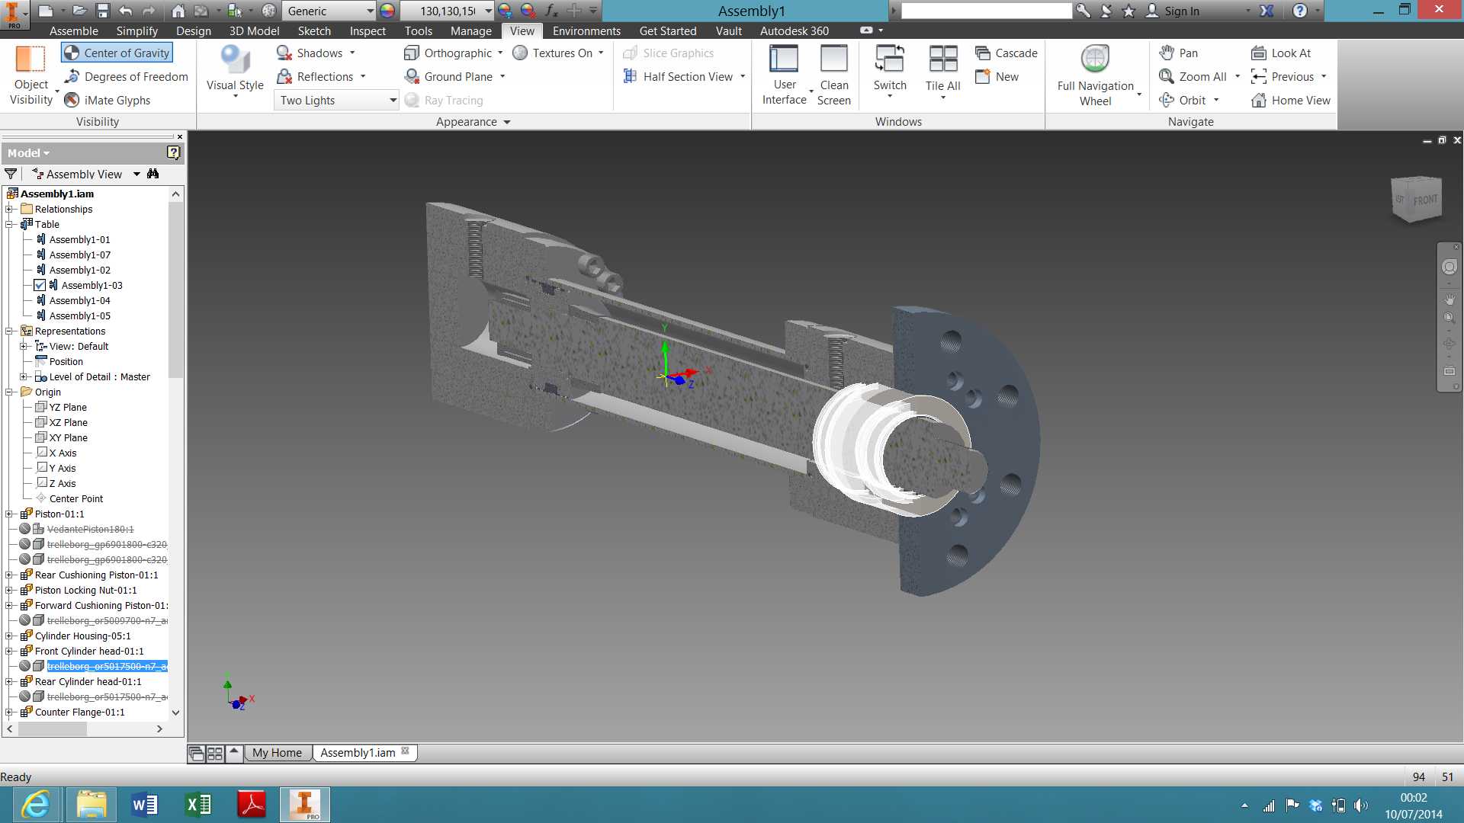Switch to the Manage ribbon tab
The height and width of the screenshot is (823, 1464).
(470, 30)
